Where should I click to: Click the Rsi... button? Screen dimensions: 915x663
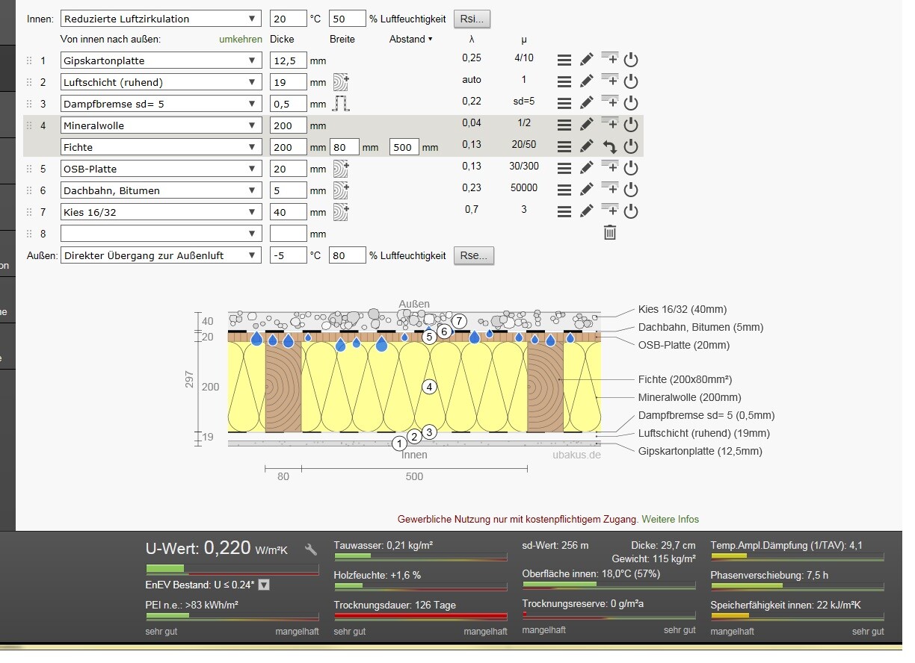point(472,19)
